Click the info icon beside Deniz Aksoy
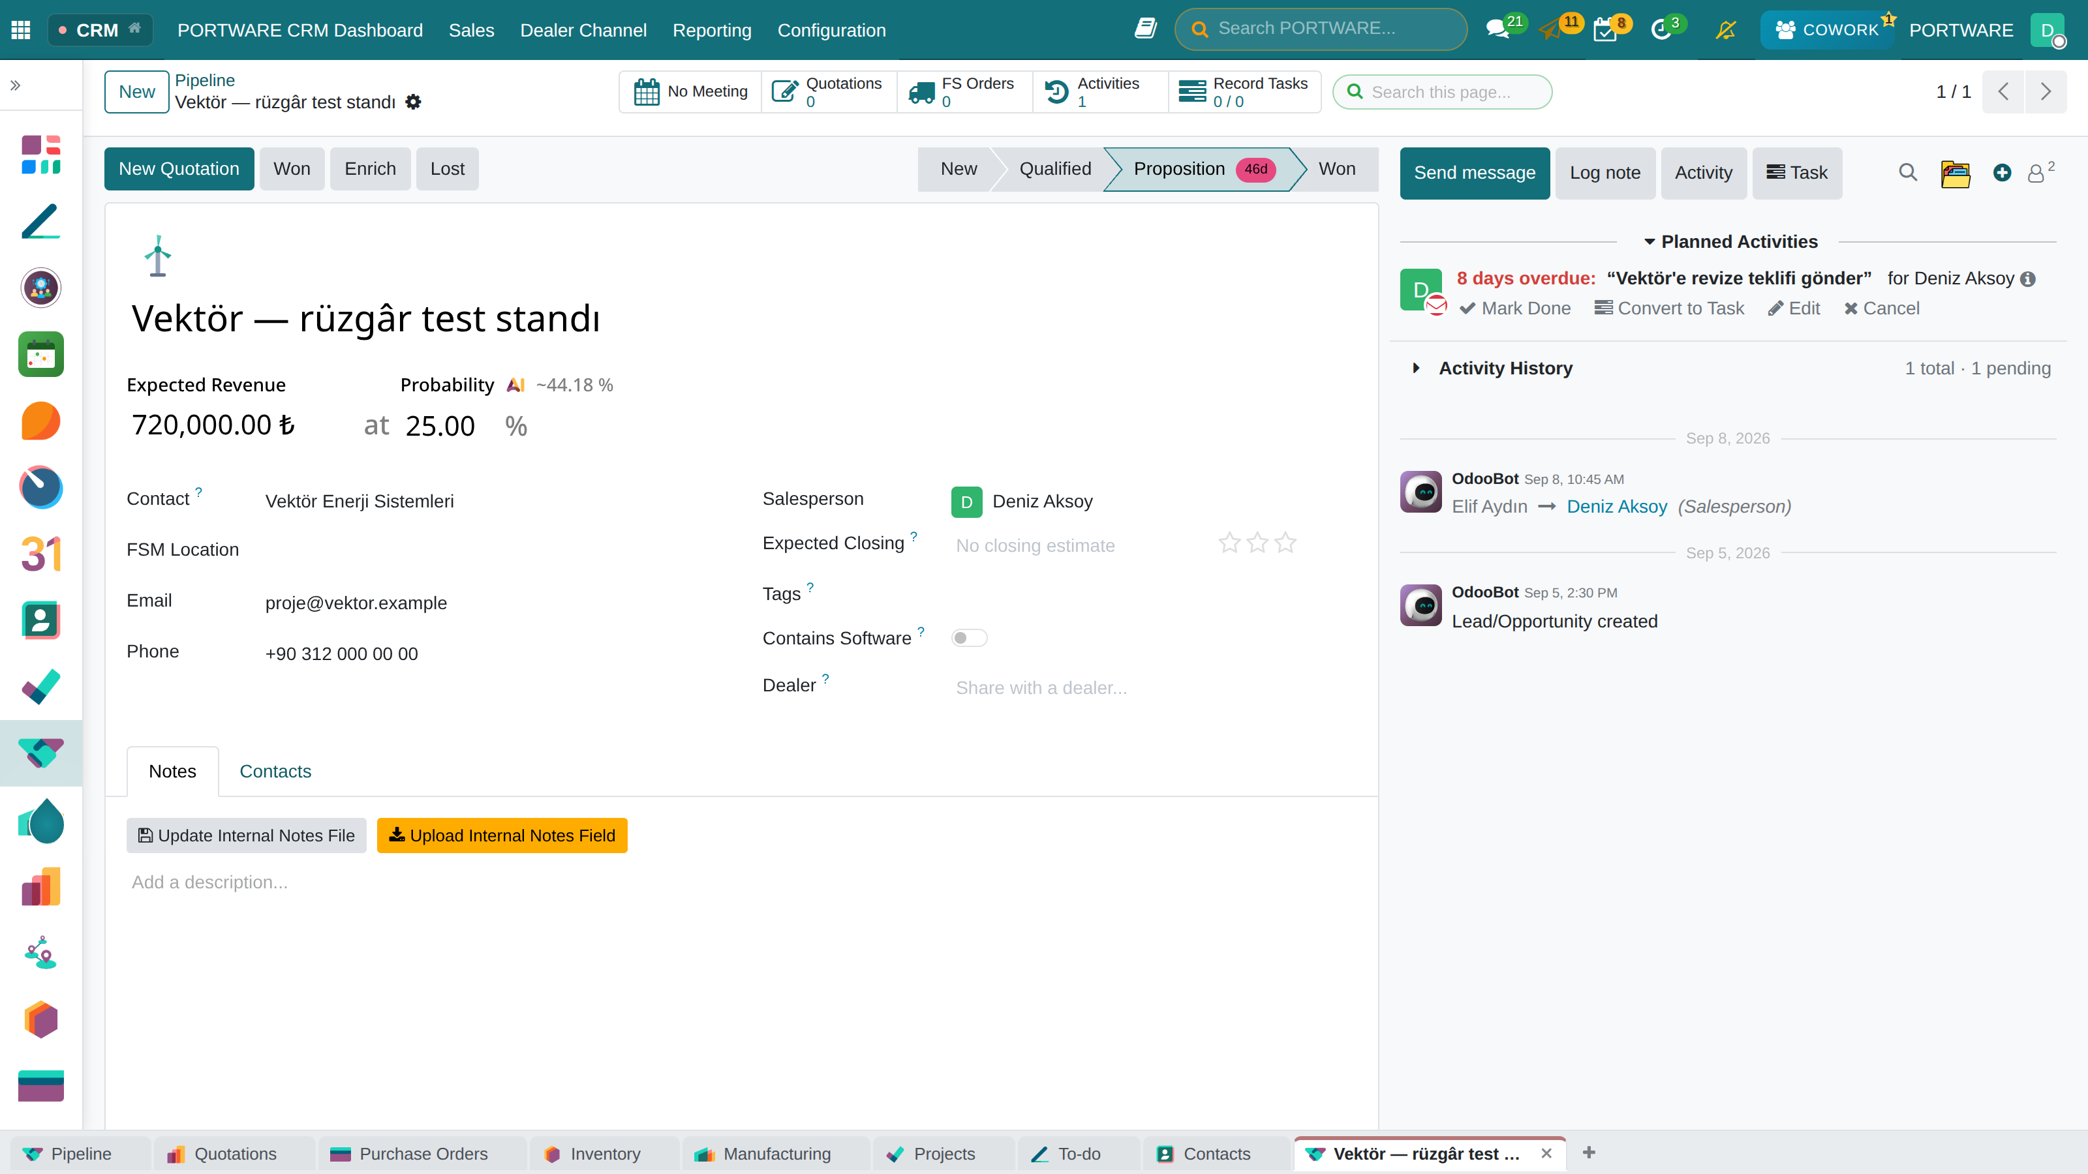The height and width of the screenshot is (1174, 2088). (2028, 280)
